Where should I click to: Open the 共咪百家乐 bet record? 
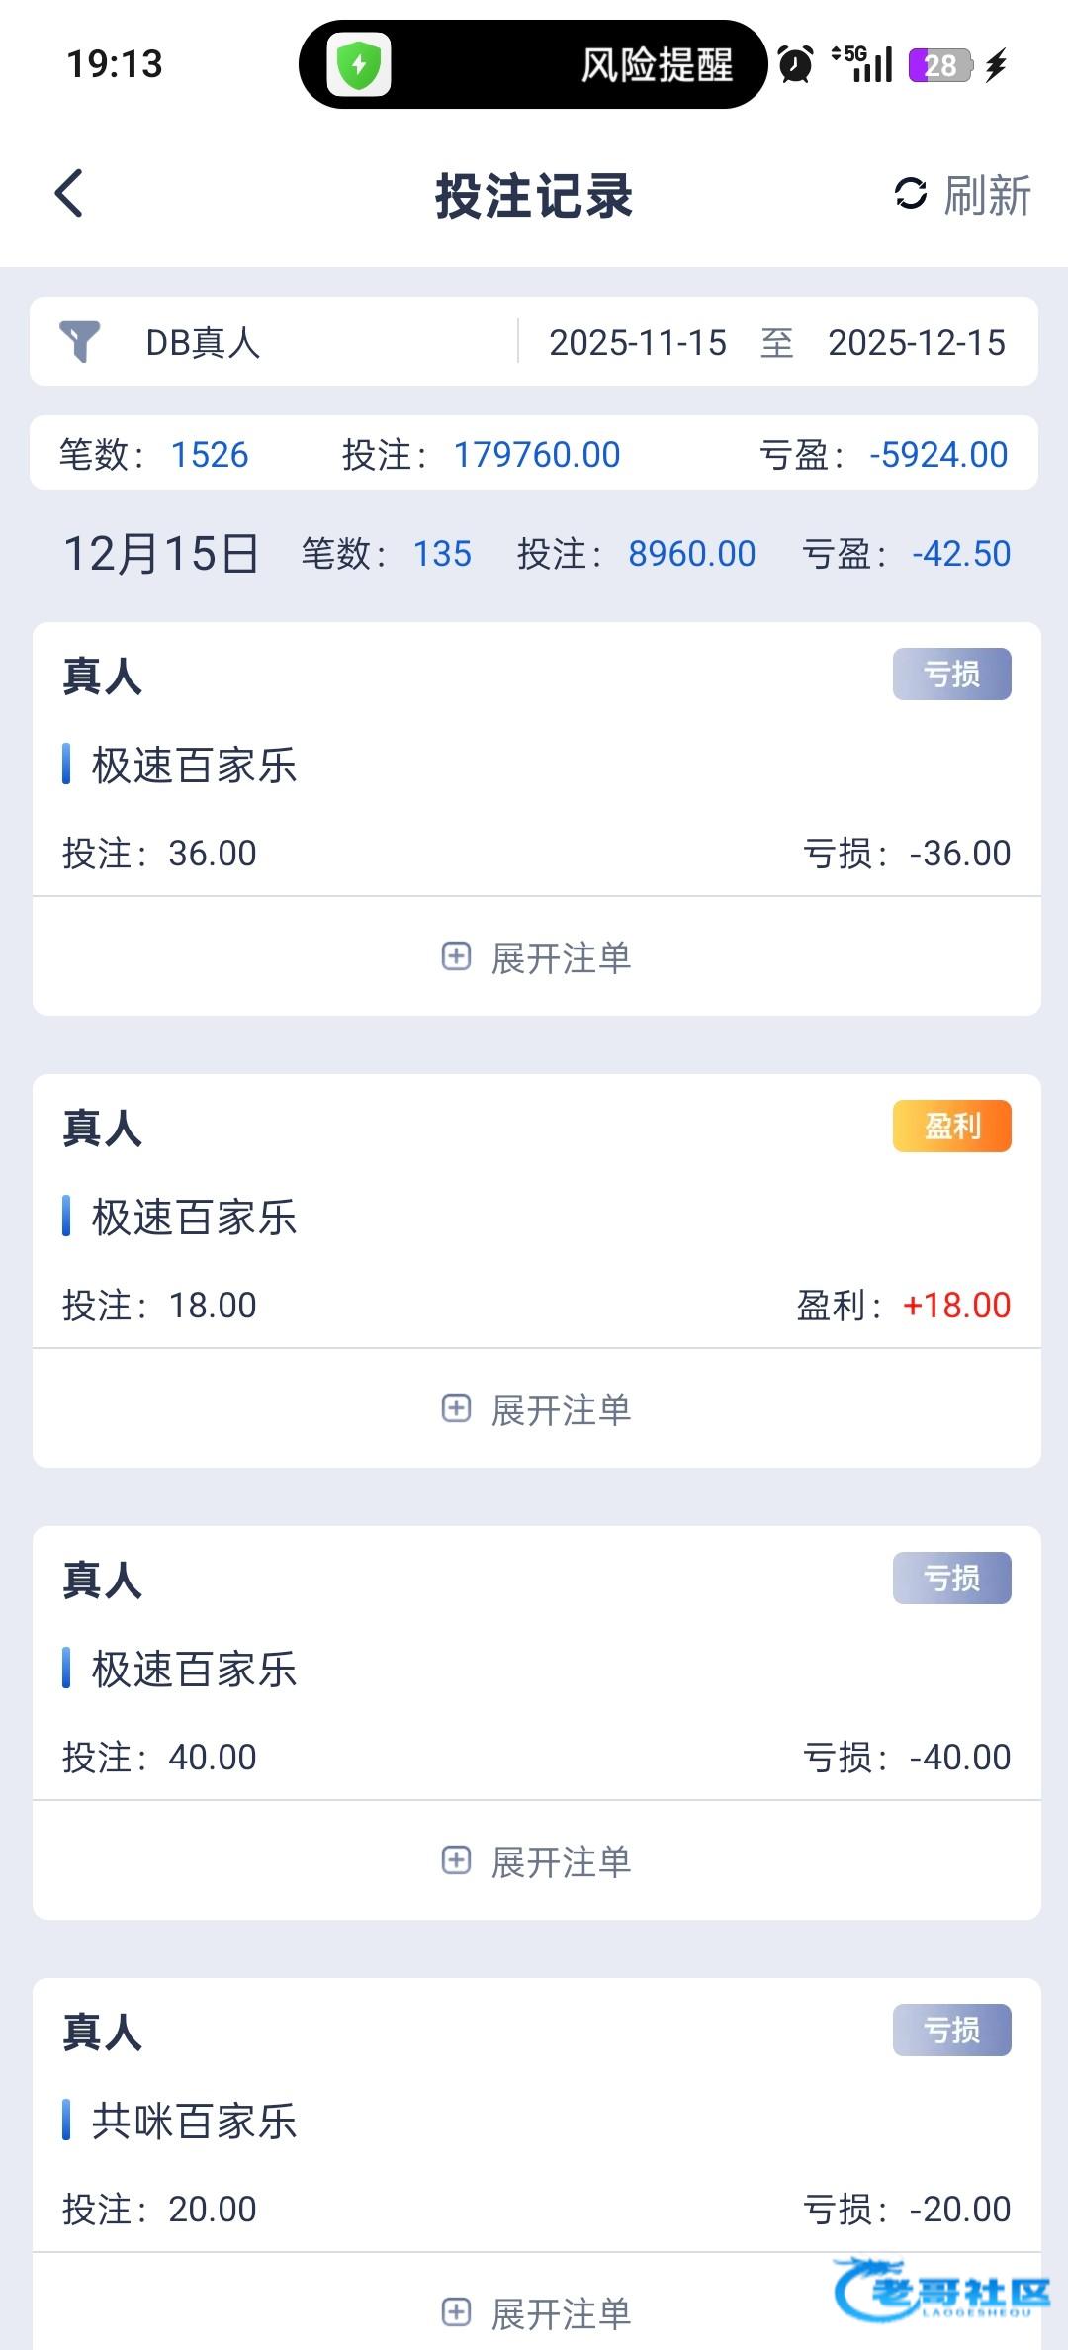coord(195,2121)
